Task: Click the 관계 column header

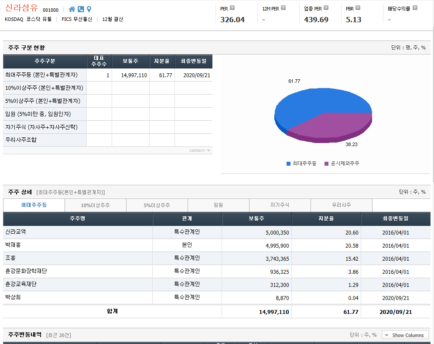Action: [187, 218]
